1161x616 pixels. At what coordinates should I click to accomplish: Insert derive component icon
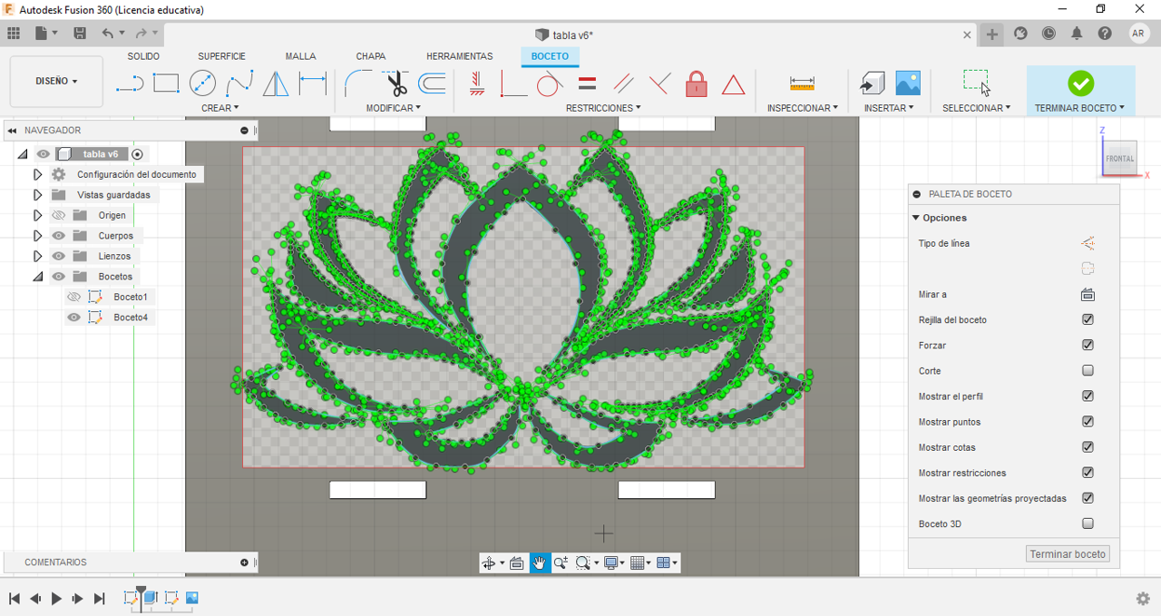[x=872, y=84]
